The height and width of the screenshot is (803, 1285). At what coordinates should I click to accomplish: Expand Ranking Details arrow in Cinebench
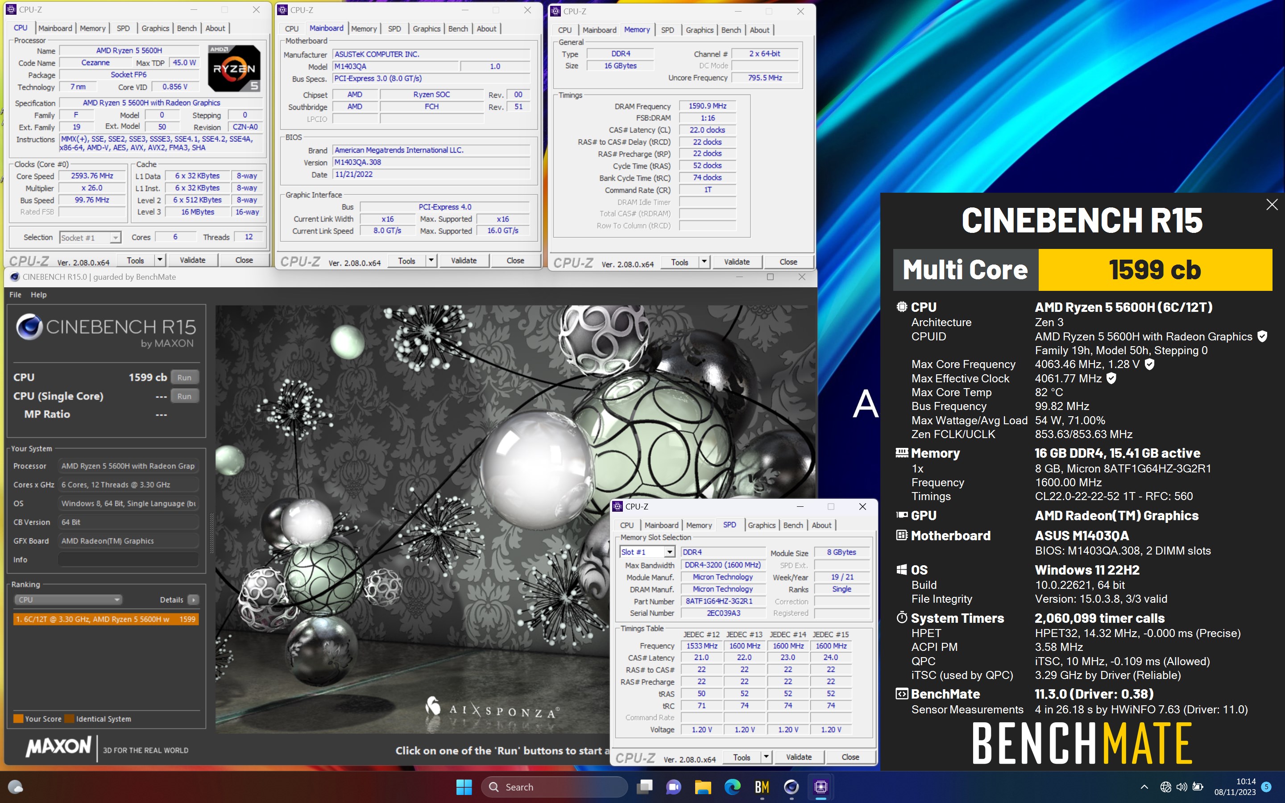(x=193, y=600)
